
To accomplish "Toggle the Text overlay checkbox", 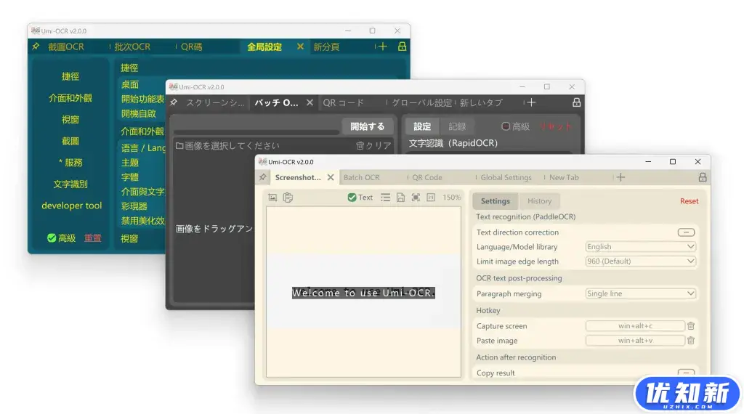I will 352,198.
